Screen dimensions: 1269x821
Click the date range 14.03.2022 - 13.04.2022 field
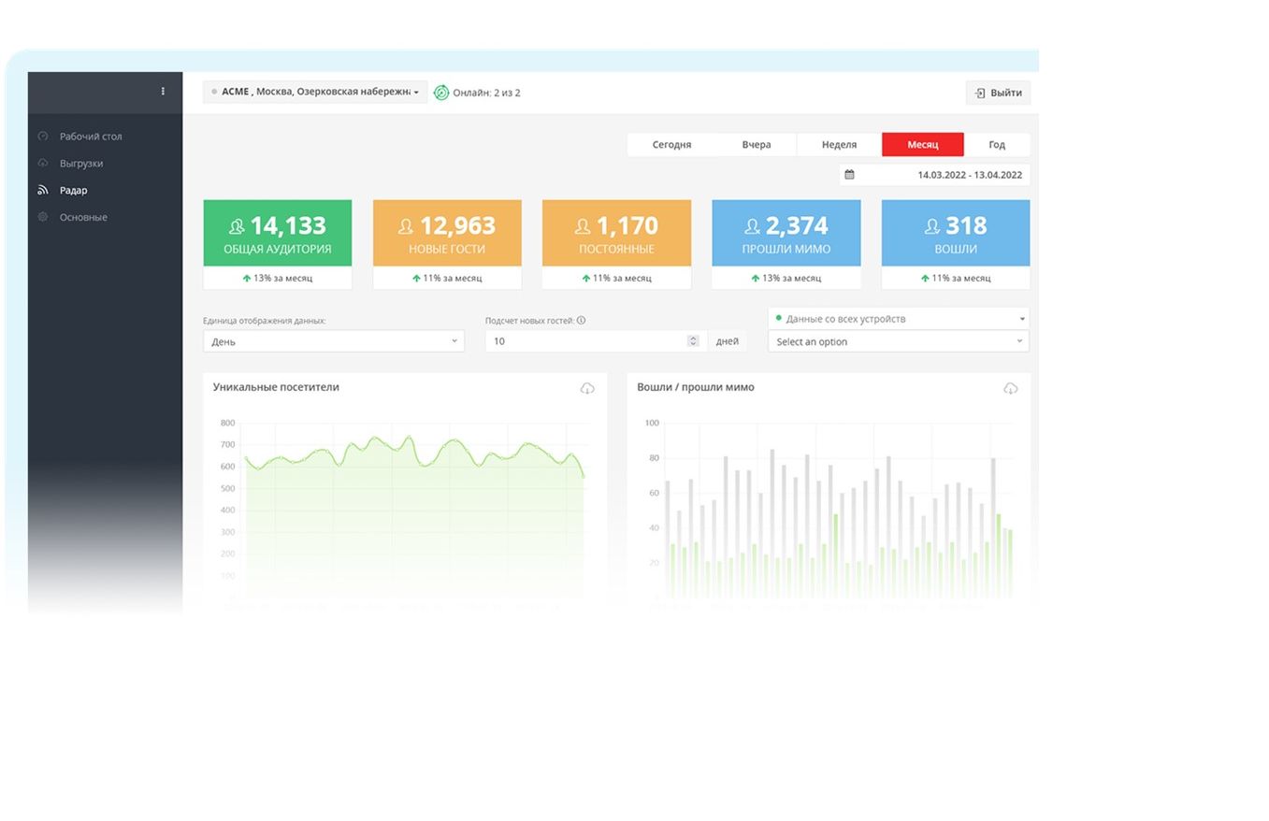[934, 174]
